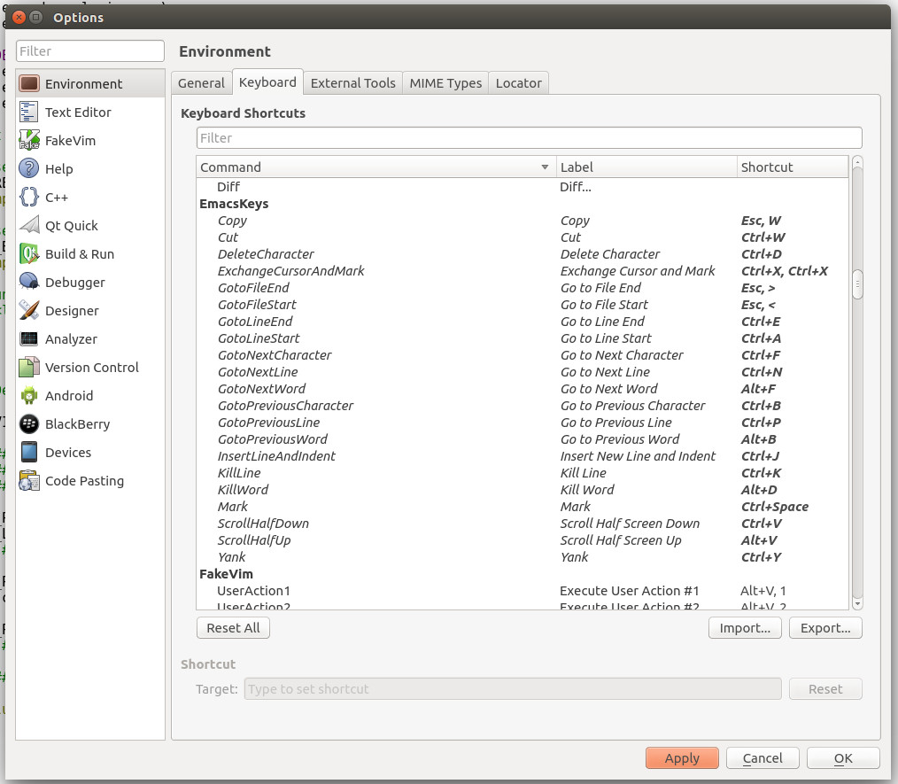Click the Export... button
The width and height of the screenshot is (898, 784).
pos(825,628)
